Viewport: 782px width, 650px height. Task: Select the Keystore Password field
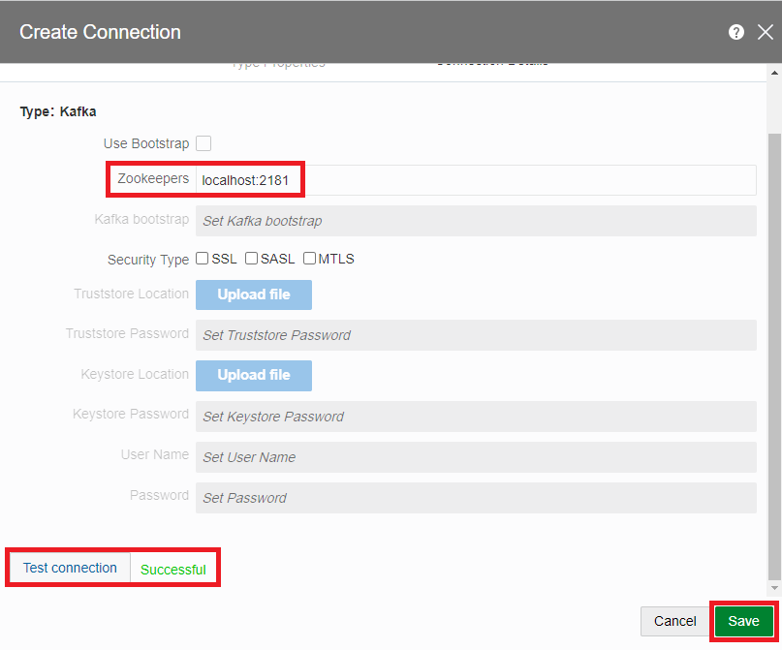(475, 417)
